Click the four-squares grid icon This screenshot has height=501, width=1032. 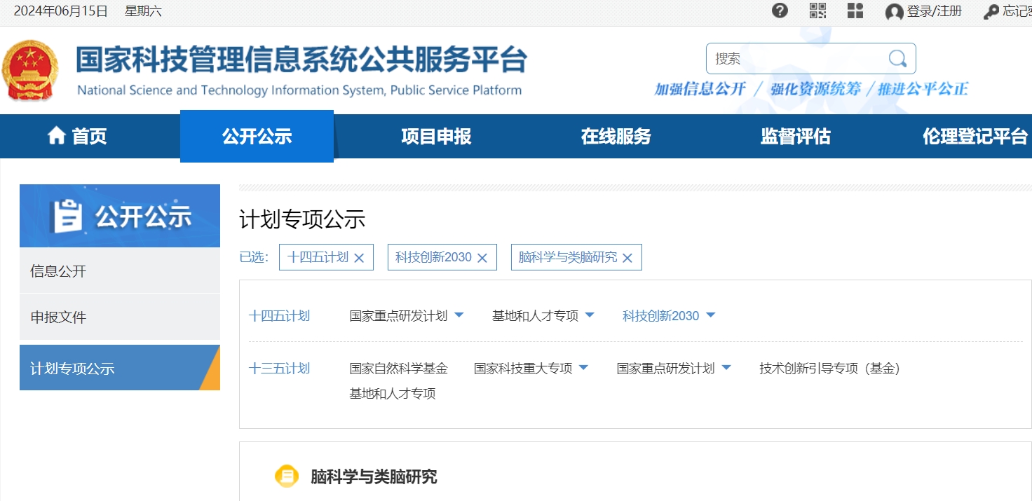coord(855,11)
